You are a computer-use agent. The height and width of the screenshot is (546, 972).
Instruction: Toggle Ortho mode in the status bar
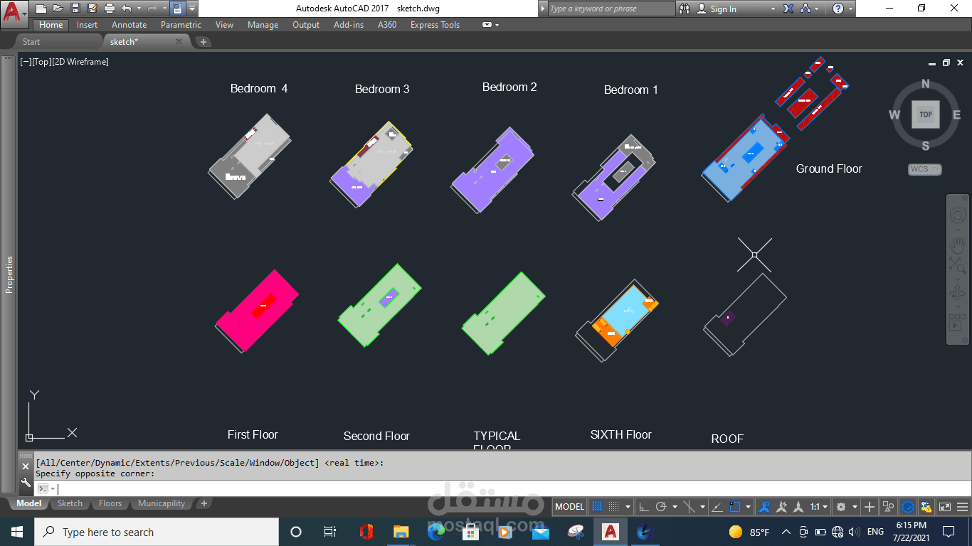(x=644, y=507)
